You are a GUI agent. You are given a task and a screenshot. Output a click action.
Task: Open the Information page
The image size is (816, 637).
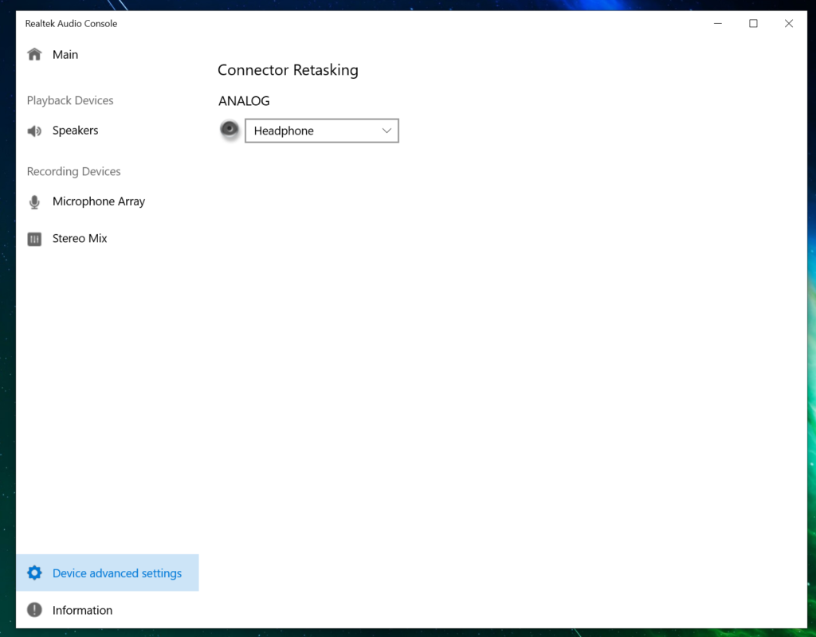point(82,610)
